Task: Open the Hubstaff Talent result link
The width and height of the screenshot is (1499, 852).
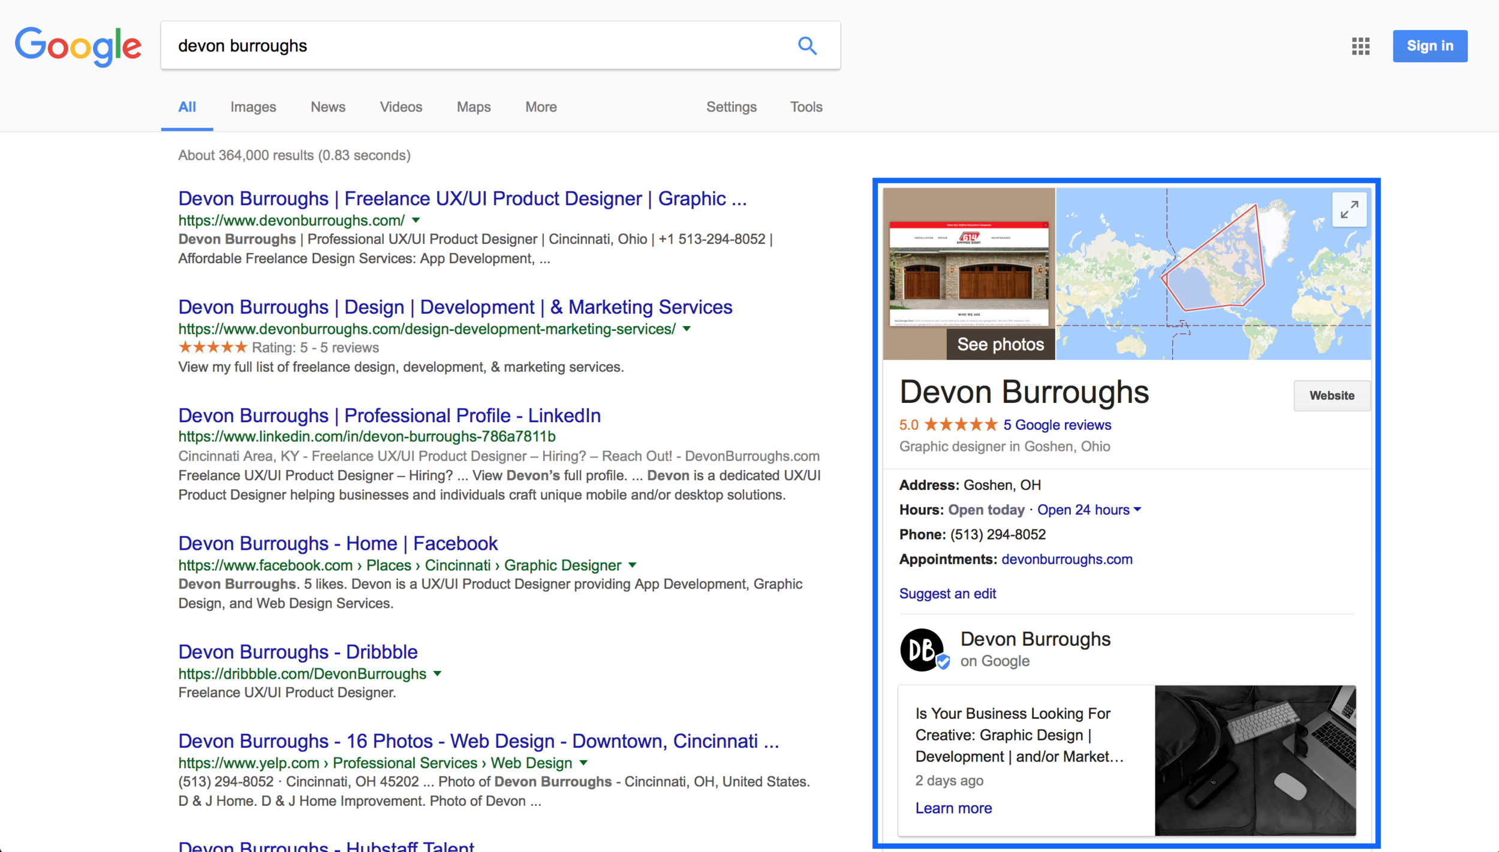Action: point(326,845)
